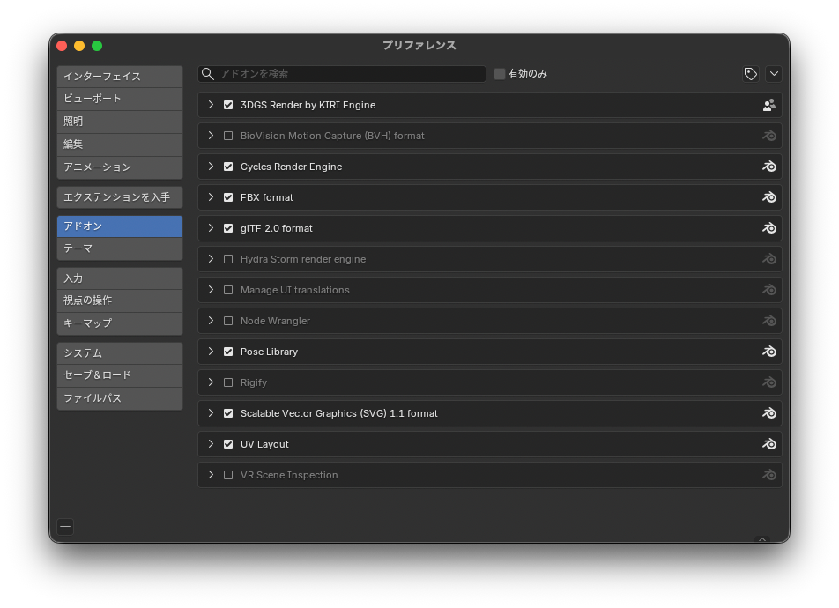Click inside the add-on search input field
The image size is (839, 608).
point(353,74)
